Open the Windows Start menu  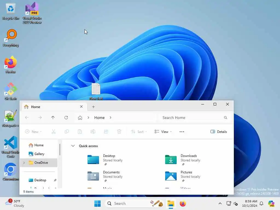[x=98, y=203]
